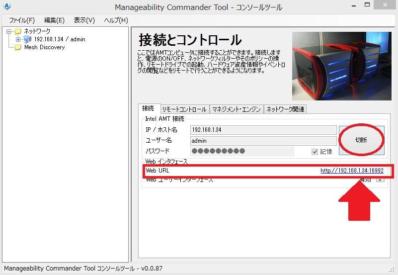
Task: Open the http://192.168.1.34:16992 Web URL link
Action: tap(352, 171)
